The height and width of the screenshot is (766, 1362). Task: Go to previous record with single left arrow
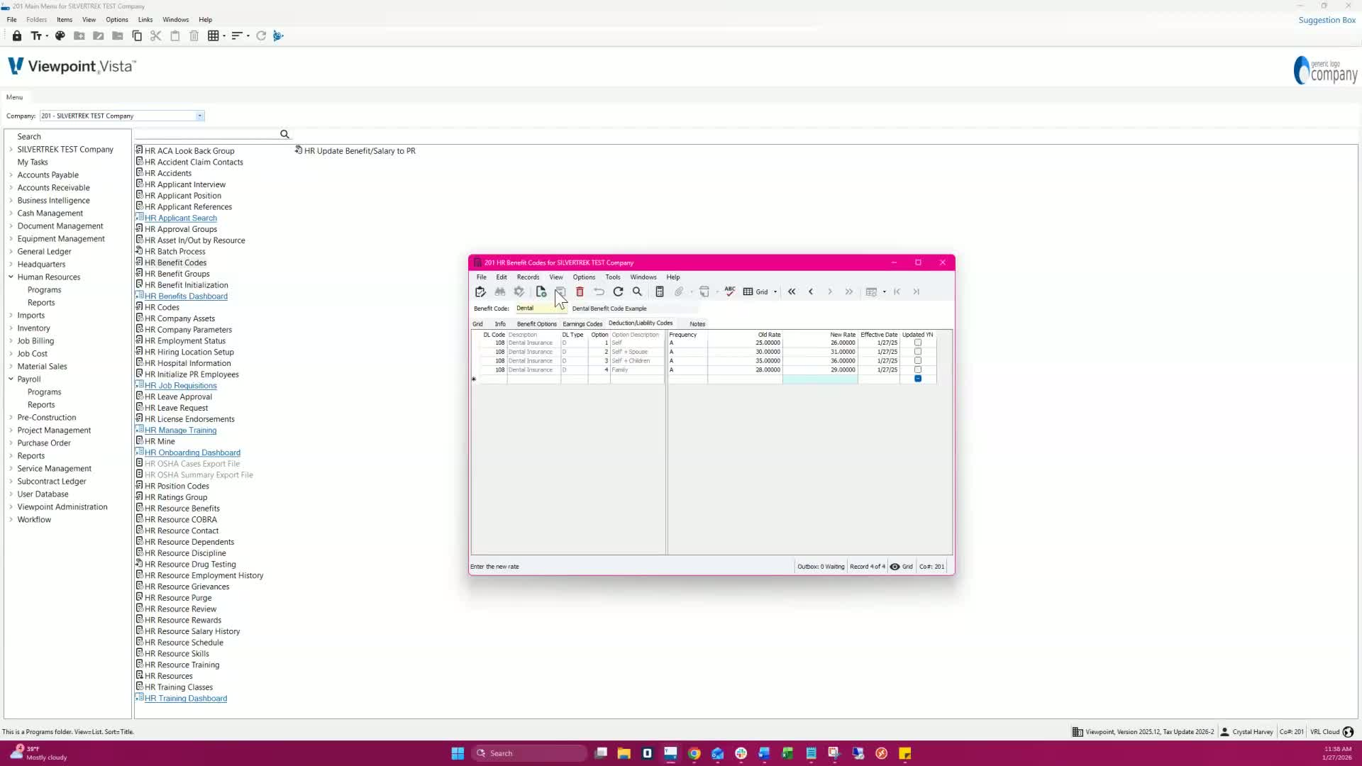point(811,292)
